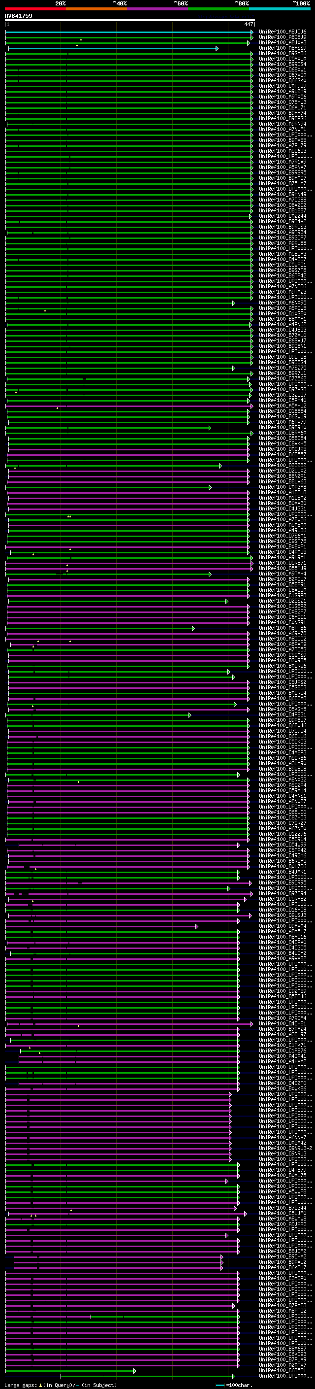Click hit label UniRef100_A9TX56
This screenshot has height=1389, width=315.
pyautogui.click(x=283, y=97)
